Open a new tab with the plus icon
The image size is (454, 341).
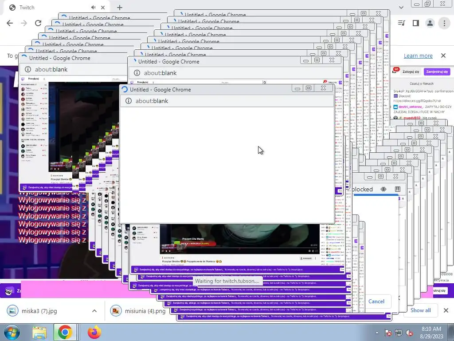point(120,8)
